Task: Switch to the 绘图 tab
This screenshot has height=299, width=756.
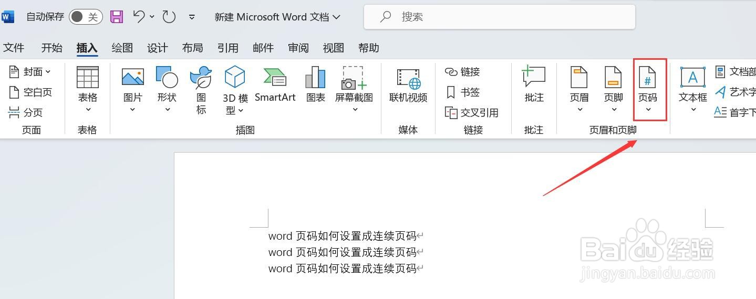Action: point(122,48)
